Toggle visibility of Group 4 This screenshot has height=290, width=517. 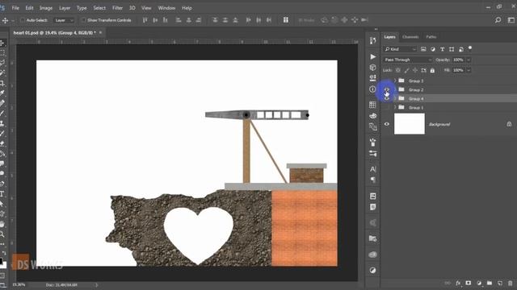click(x=387, y=98)
